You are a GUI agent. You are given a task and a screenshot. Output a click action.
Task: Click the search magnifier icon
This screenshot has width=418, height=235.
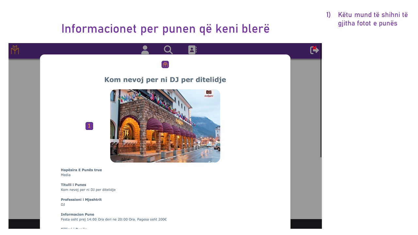click(168, 50)
